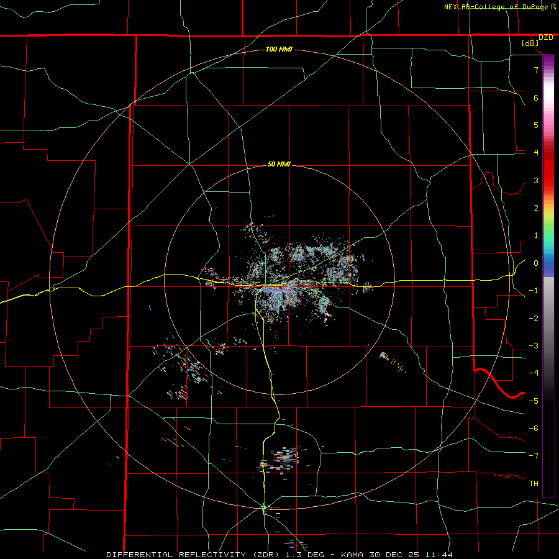Click the "-3" value on the color scale
This screenshot has width=559, height=559.
point(534,346)
